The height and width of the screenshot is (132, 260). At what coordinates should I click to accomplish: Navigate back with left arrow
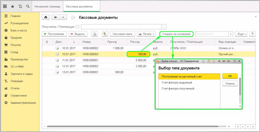(x=56, y=17)
